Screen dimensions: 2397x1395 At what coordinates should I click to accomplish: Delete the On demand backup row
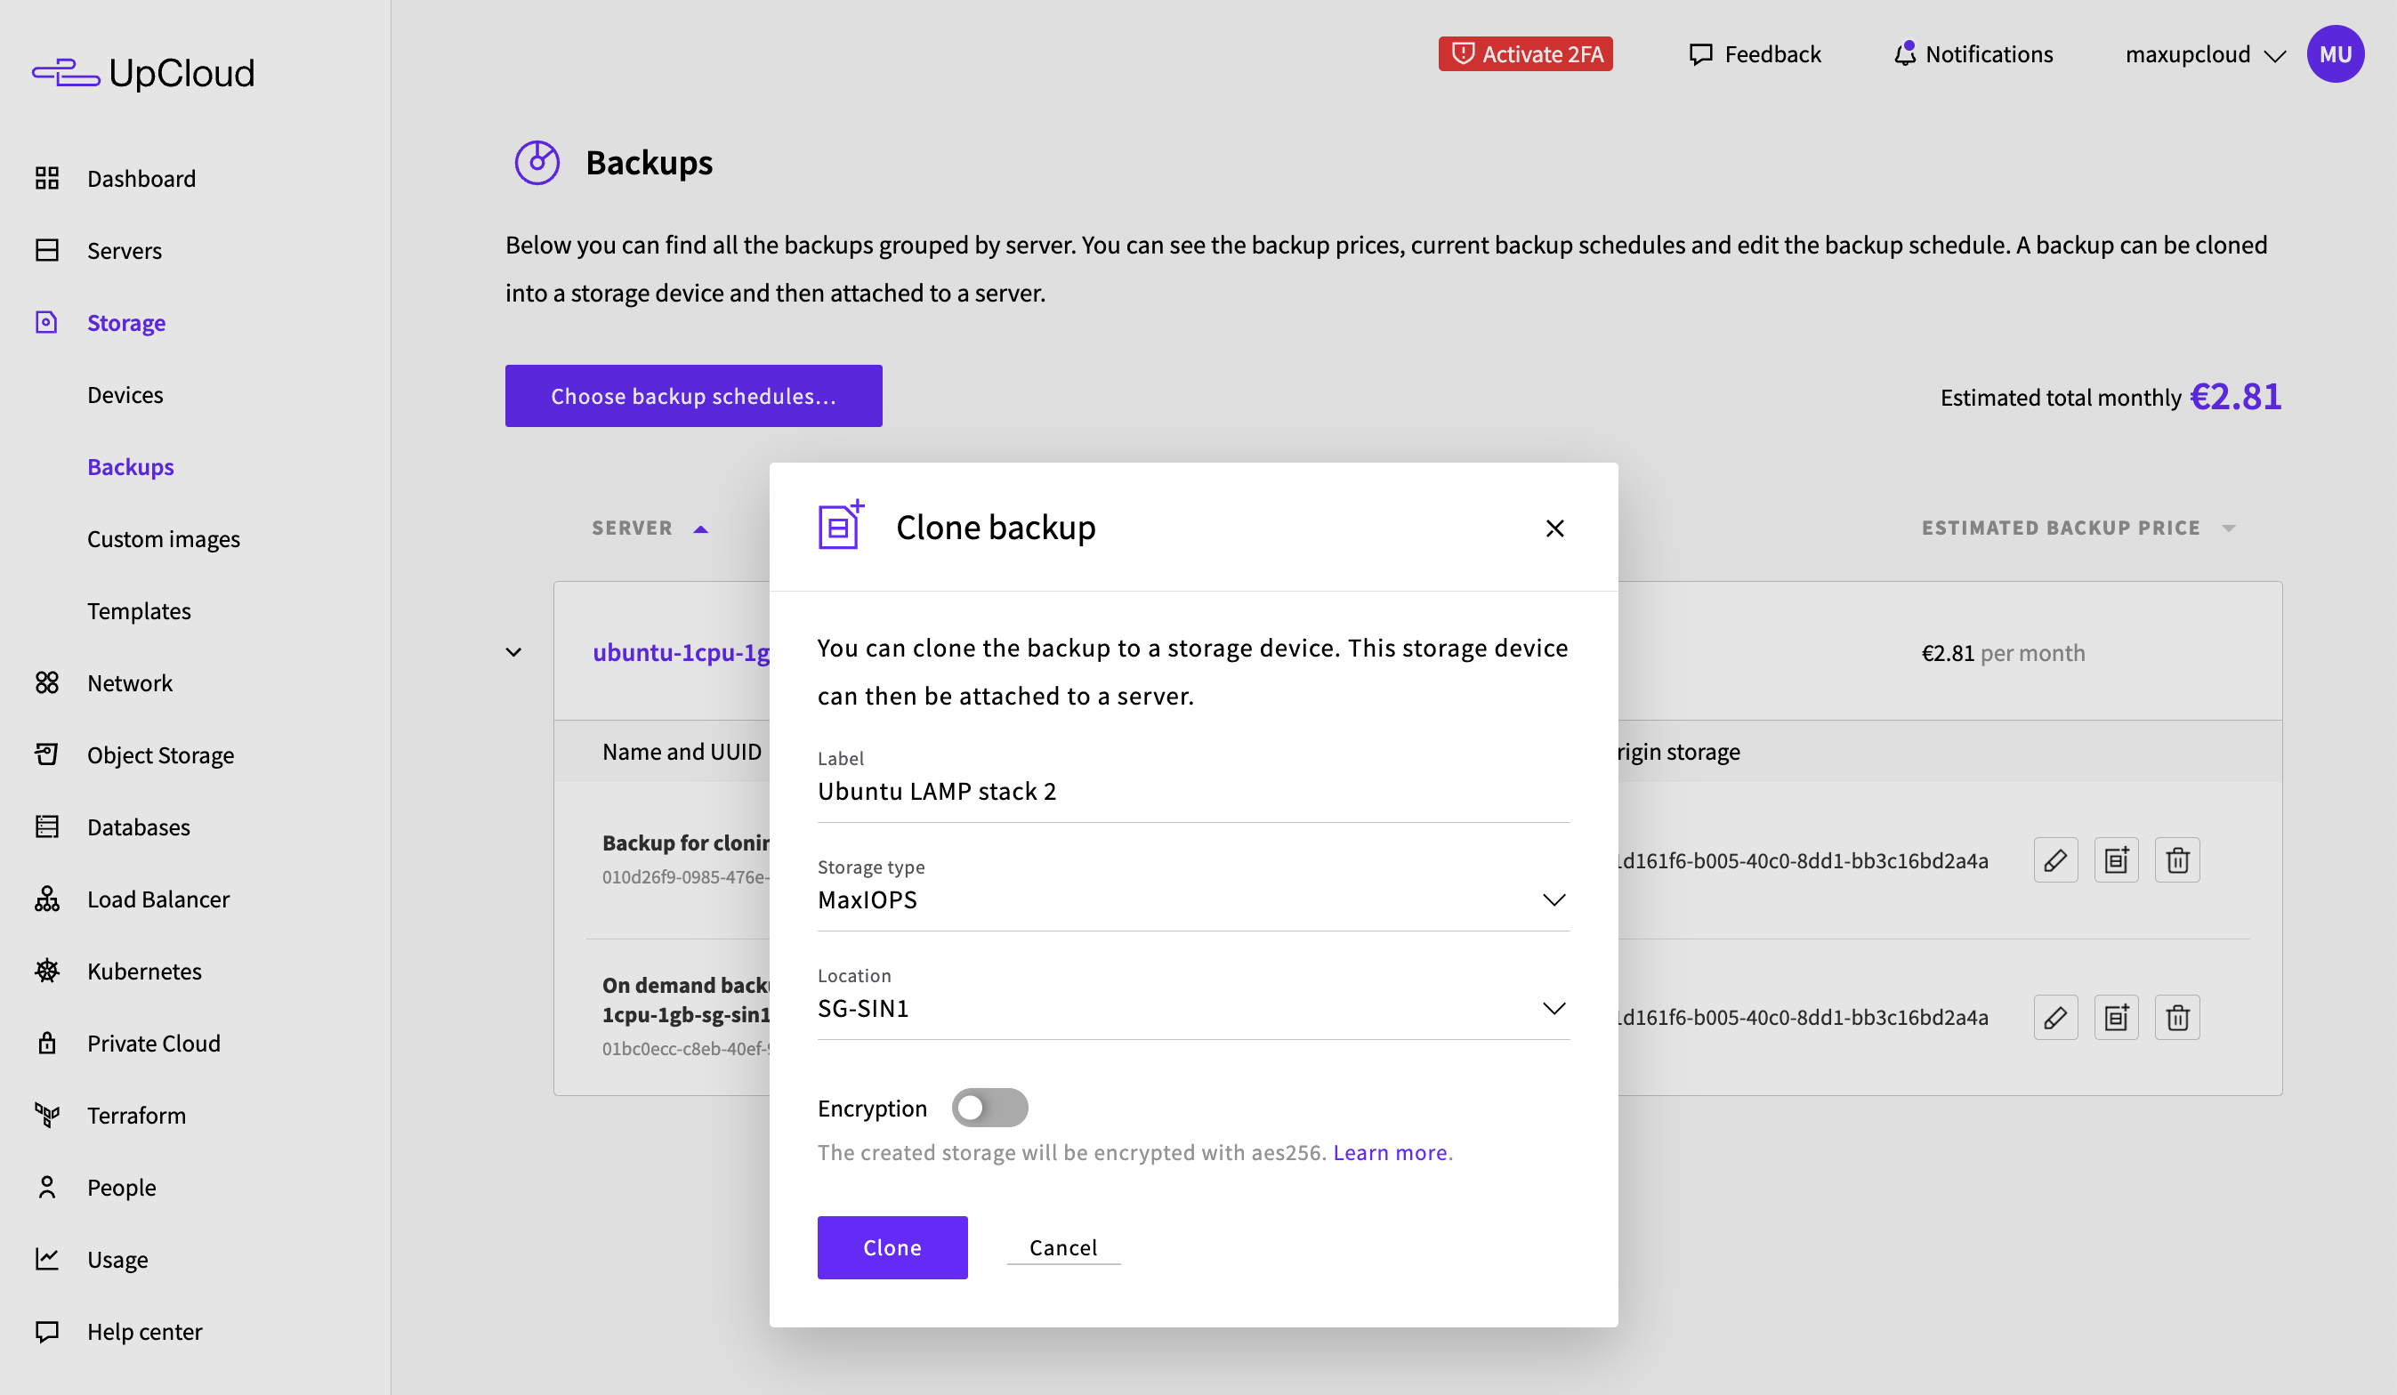click(2177, 1018)
